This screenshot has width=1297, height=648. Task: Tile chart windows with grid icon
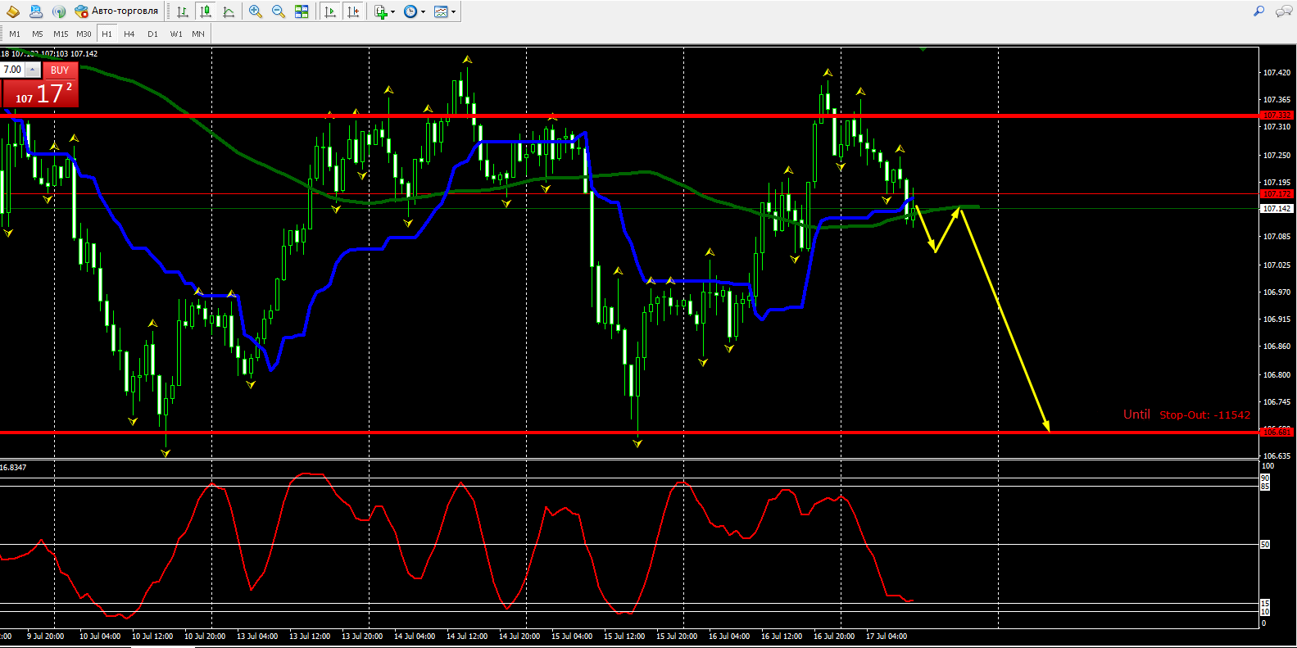tap(302, 11)
